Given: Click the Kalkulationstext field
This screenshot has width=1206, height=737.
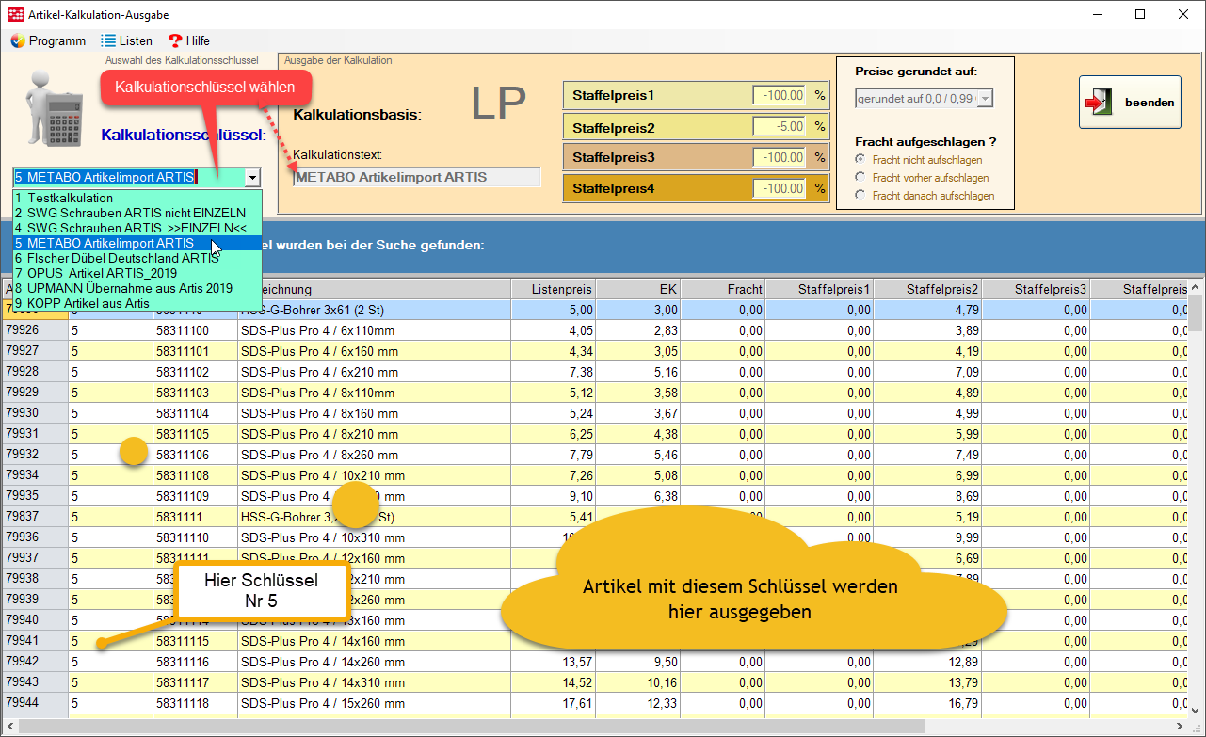Looking at the screenshot, I should (417, 177).
